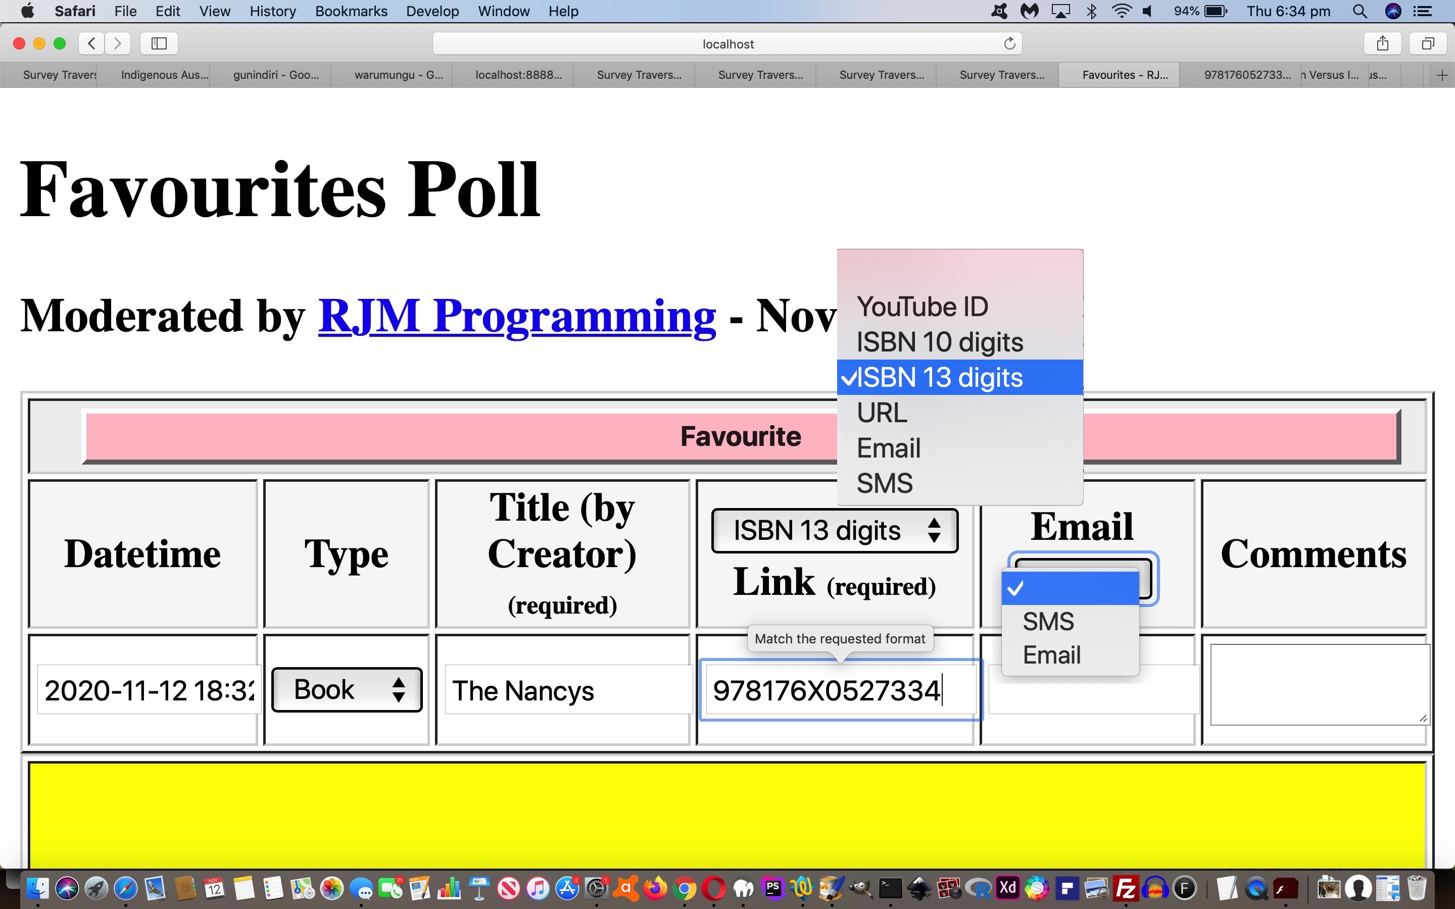1455x909 pixels.
Task: Choose 'ISBN 10 digits' option
Action: tap(939, 342)
